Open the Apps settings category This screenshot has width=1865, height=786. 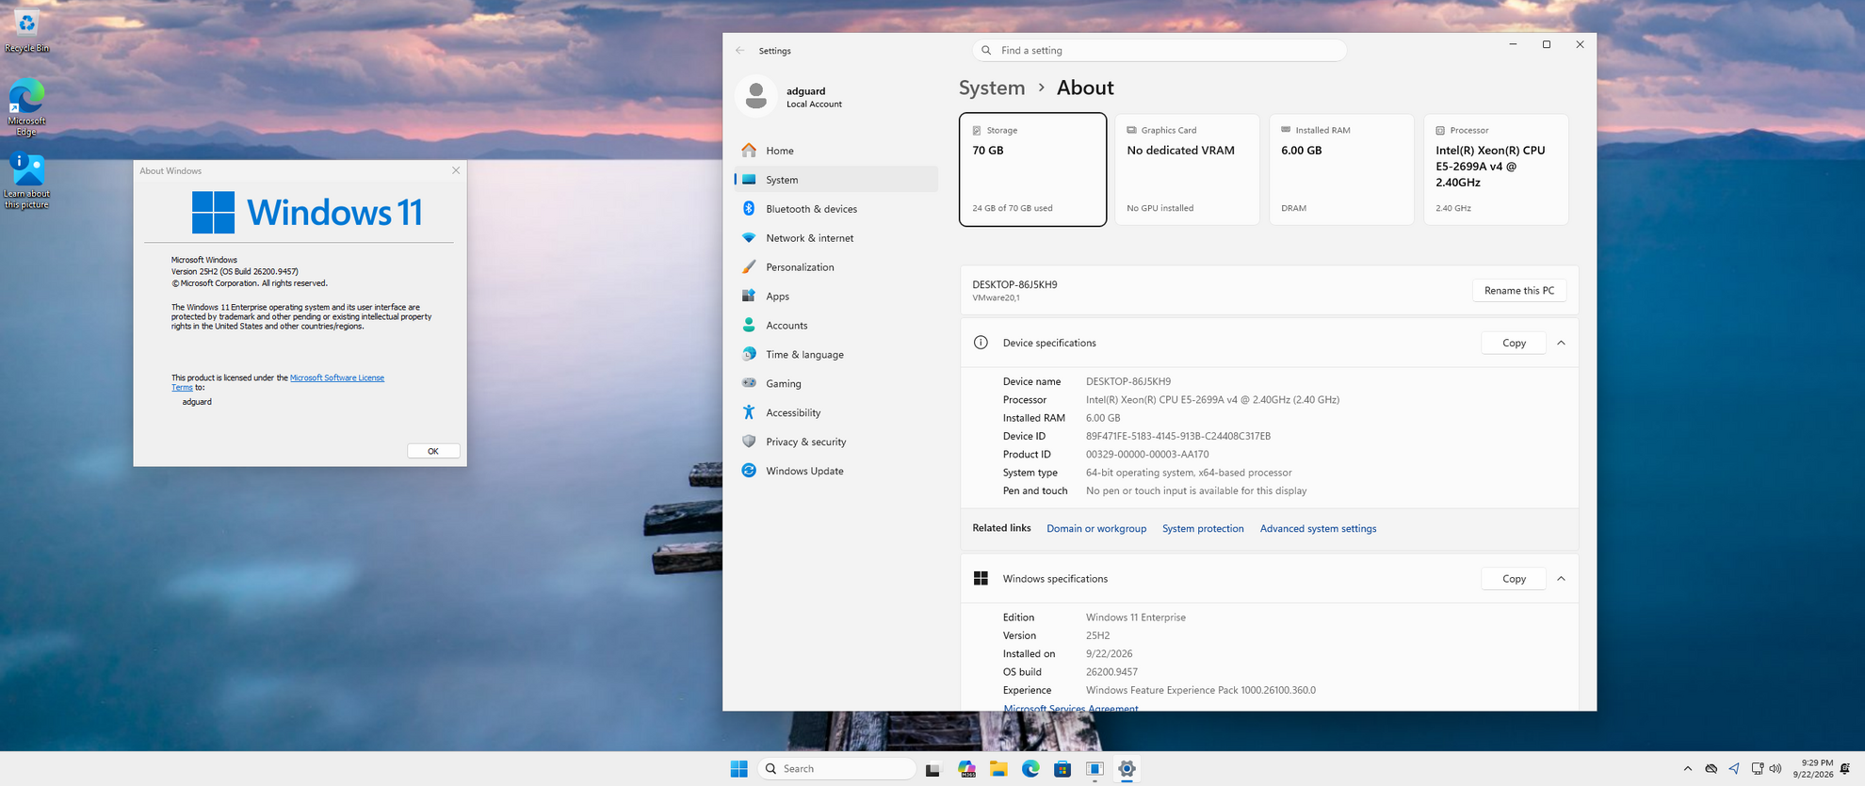point(835,297)
